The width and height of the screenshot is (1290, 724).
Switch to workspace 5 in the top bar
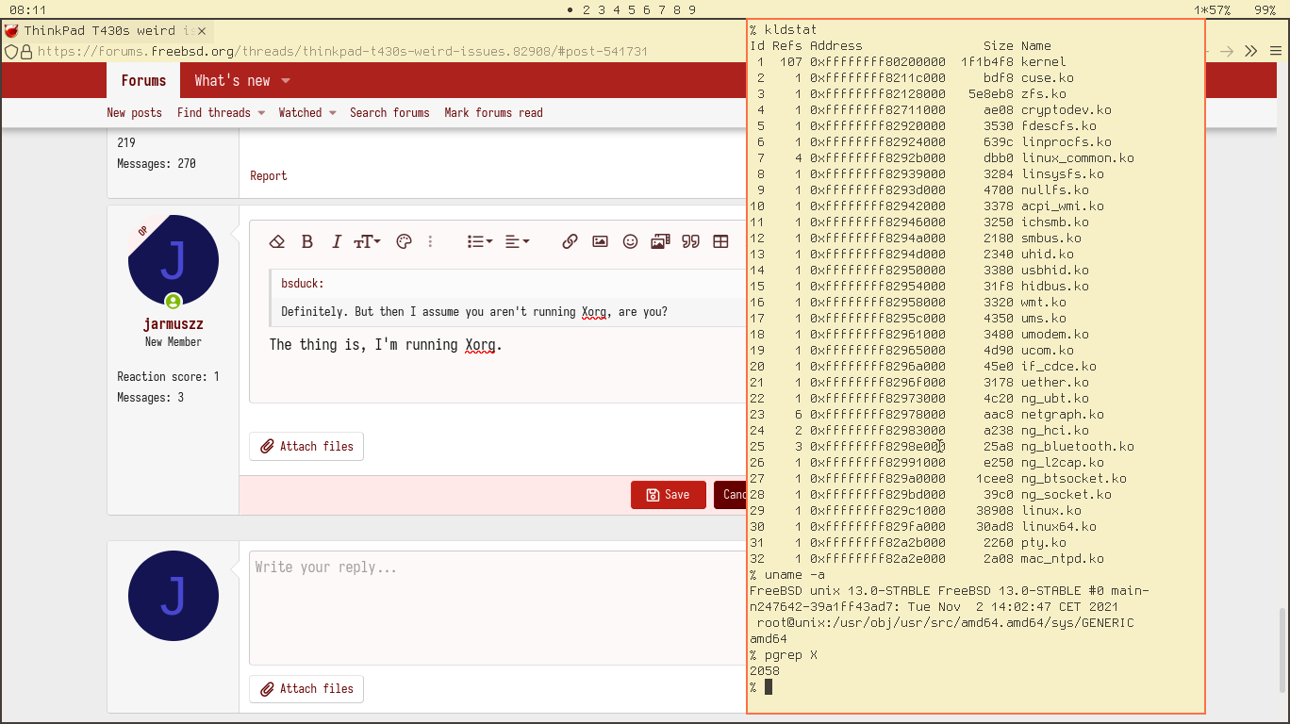click(632, 9)
